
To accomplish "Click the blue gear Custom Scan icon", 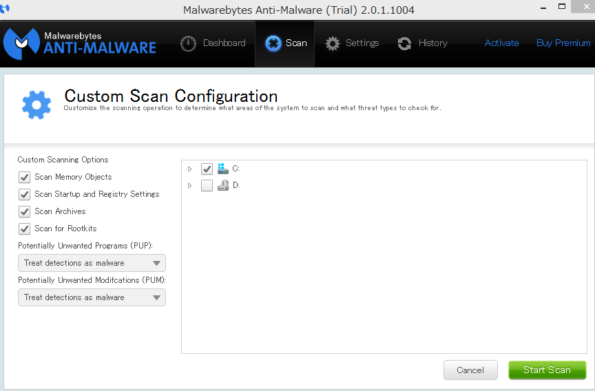I will [36, 105].
